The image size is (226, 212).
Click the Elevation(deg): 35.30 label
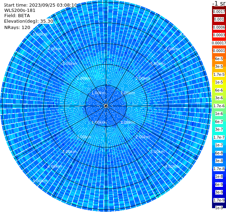(29, 21)
